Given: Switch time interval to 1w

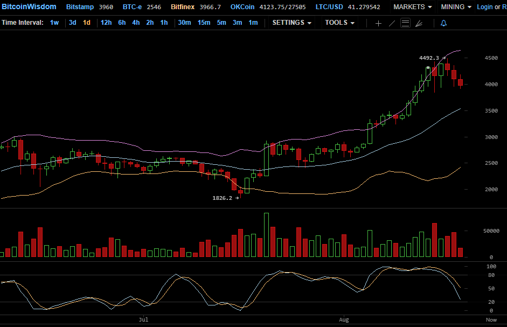Looking at the screenshot, I should coord(54,23).
